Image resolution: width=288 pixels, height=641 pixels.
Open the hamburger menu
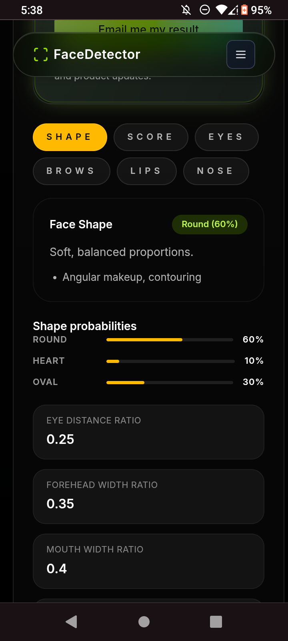tap(241, 54)
